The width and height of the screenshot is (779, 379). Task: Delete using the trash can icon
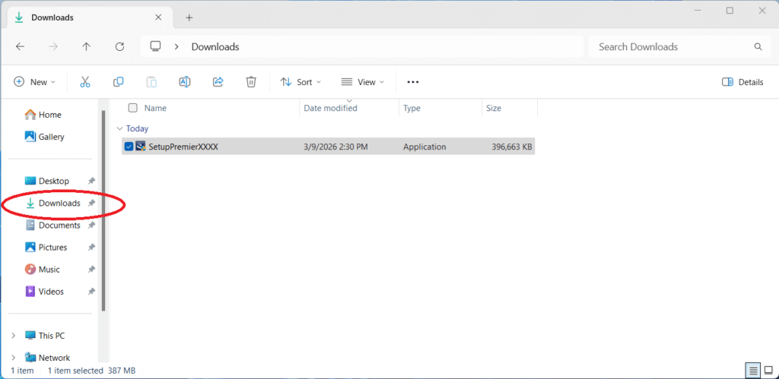[x=251, y=82]
